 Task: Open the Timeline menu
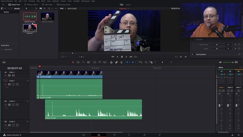pyautogui.click(x=32, y=1)
